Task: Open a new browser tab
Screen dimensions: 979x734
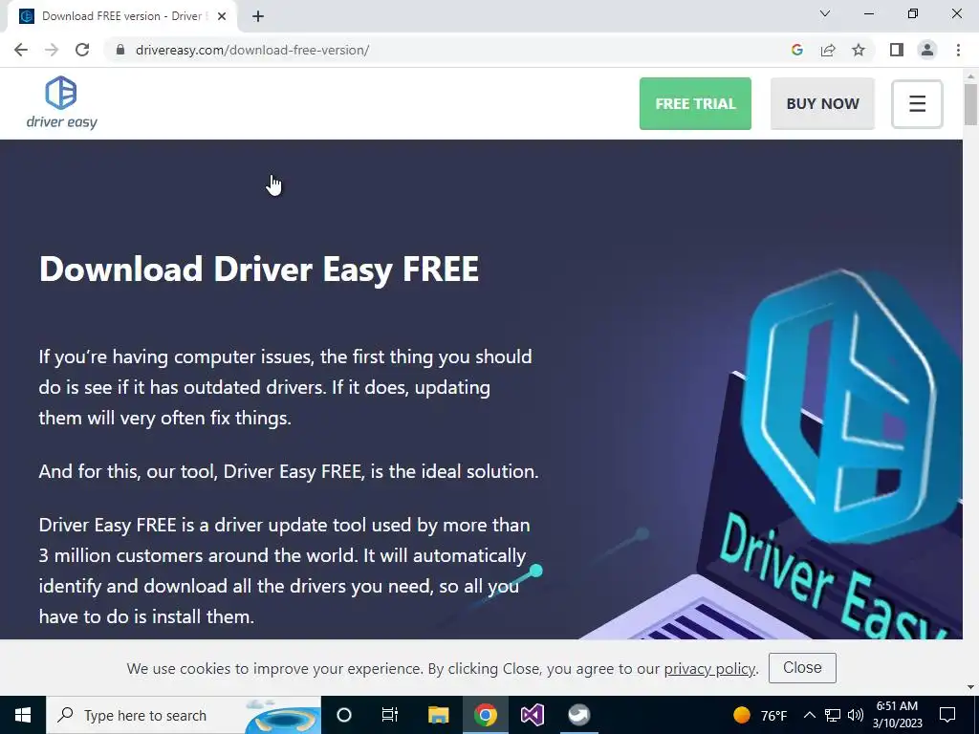Action: 258,16
